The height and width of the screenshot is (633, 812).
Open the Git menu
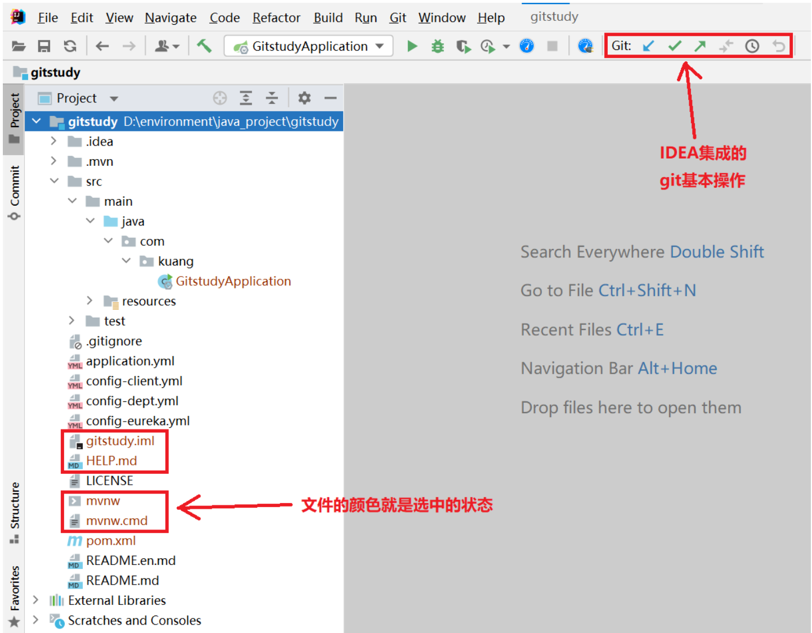(x=397, y=18)
